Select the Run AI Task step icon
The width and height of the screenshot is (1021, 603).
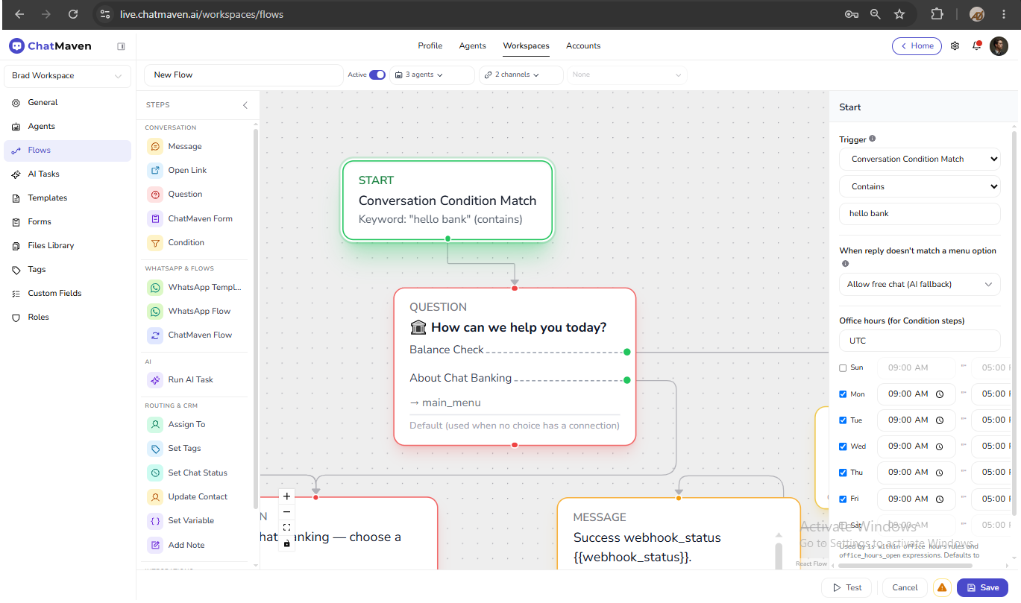pos(155,380)
